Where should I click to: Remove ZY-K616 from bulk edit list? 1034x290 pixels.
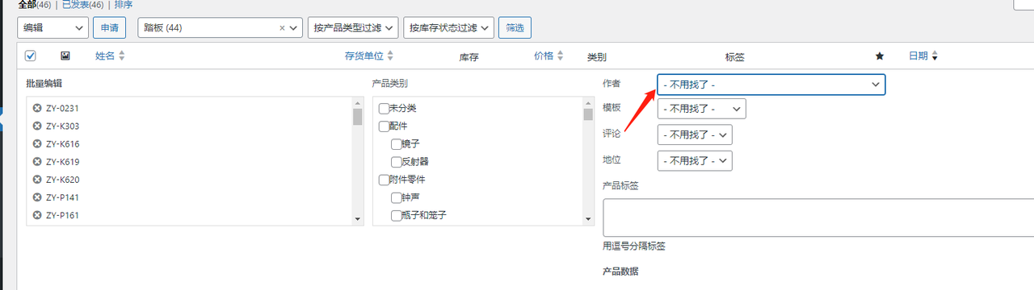click(37, 143)
